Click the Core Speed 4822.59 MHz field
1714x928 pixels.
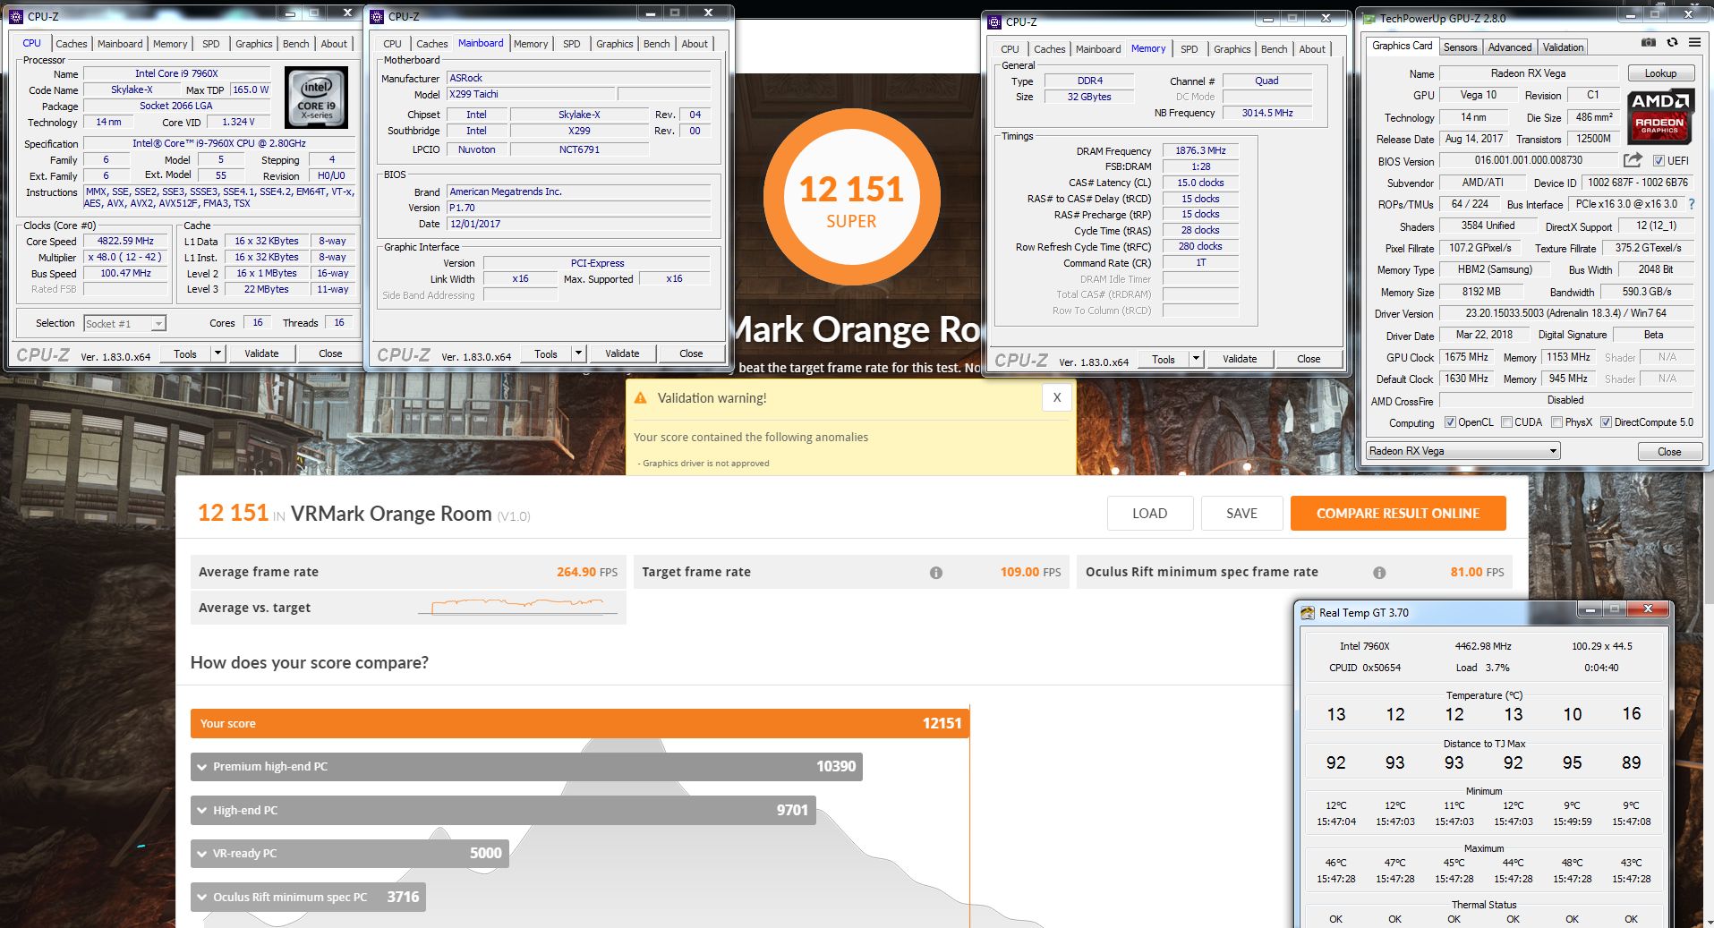(125, 241)
